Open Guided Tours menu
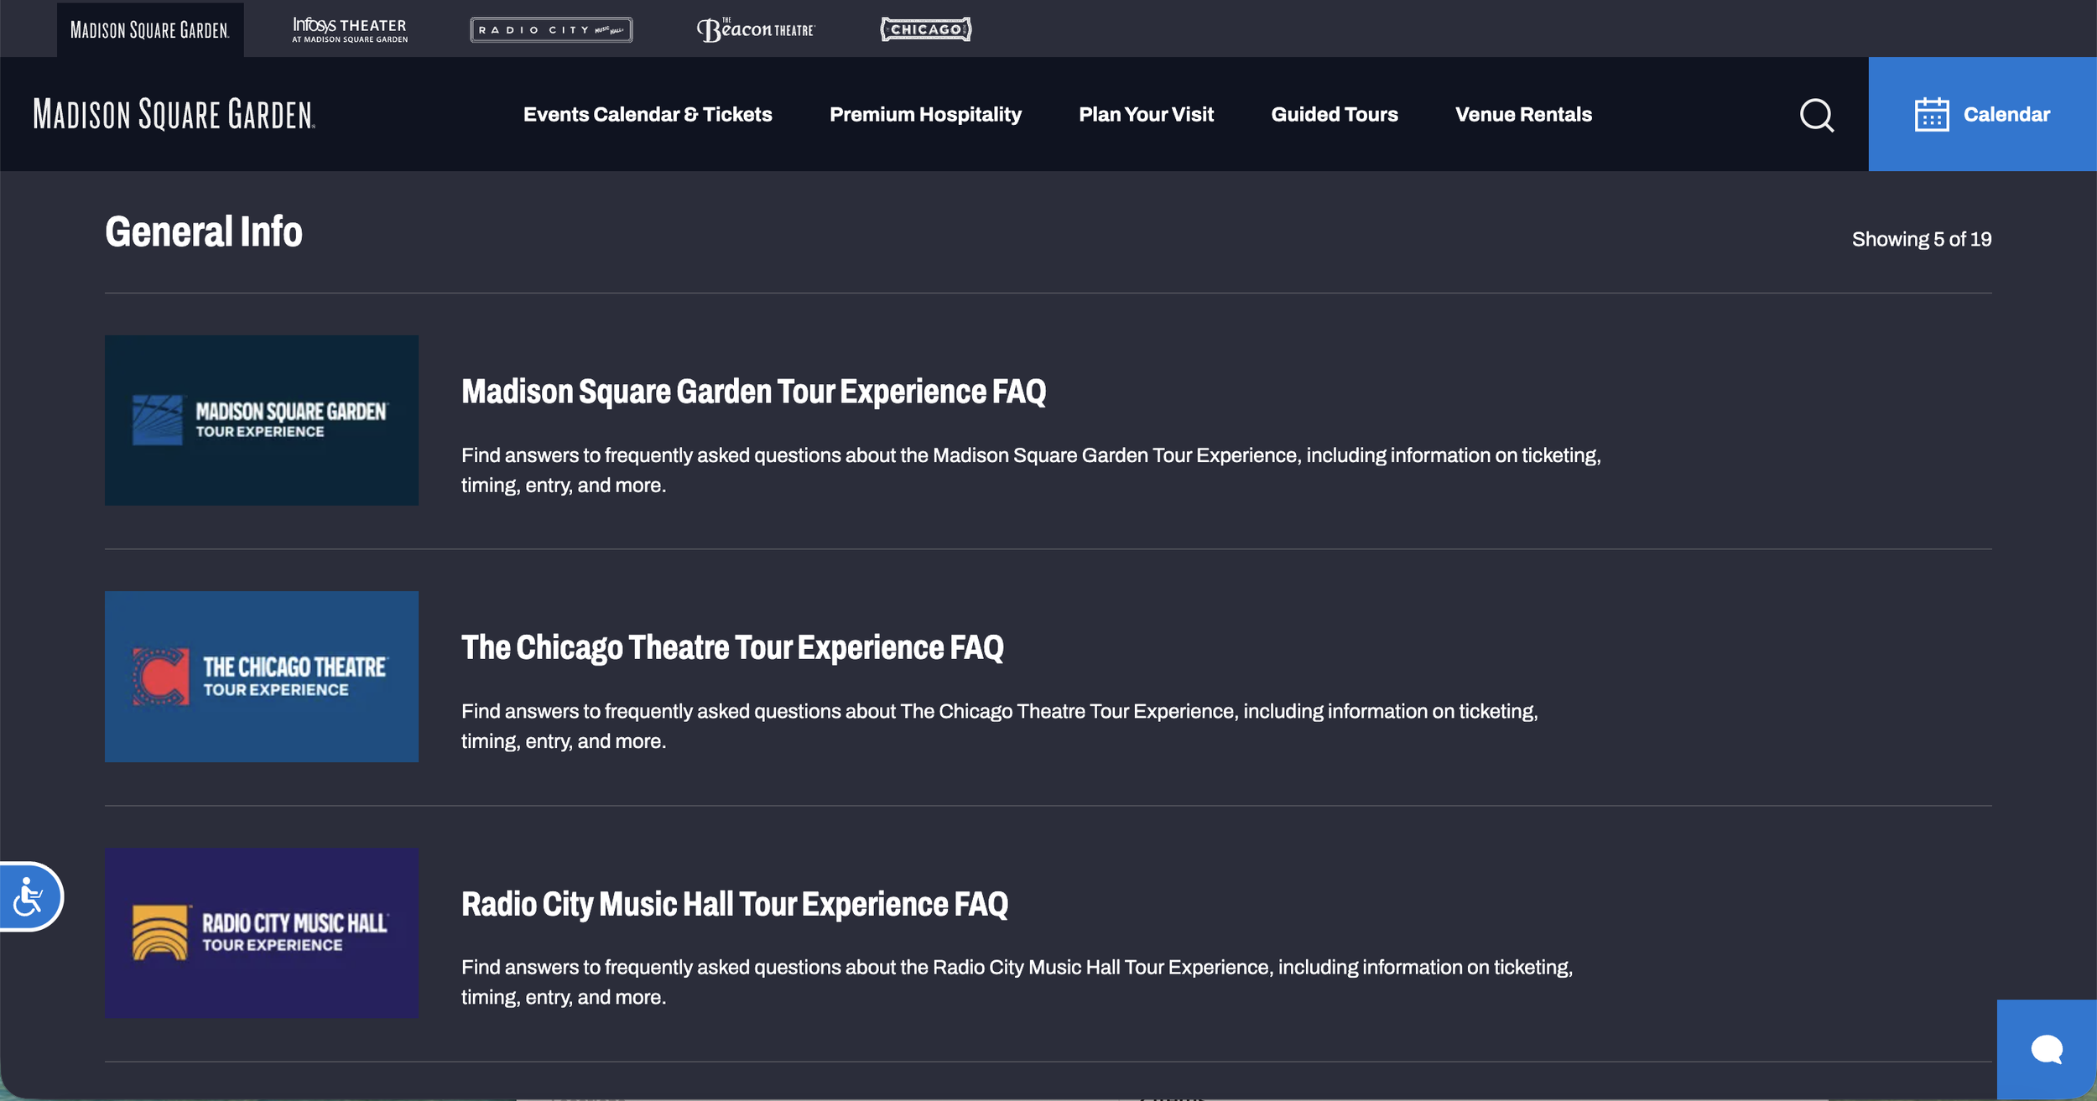The width and height of the screenshot is (2097, 1101). (x=1335, y=114)
